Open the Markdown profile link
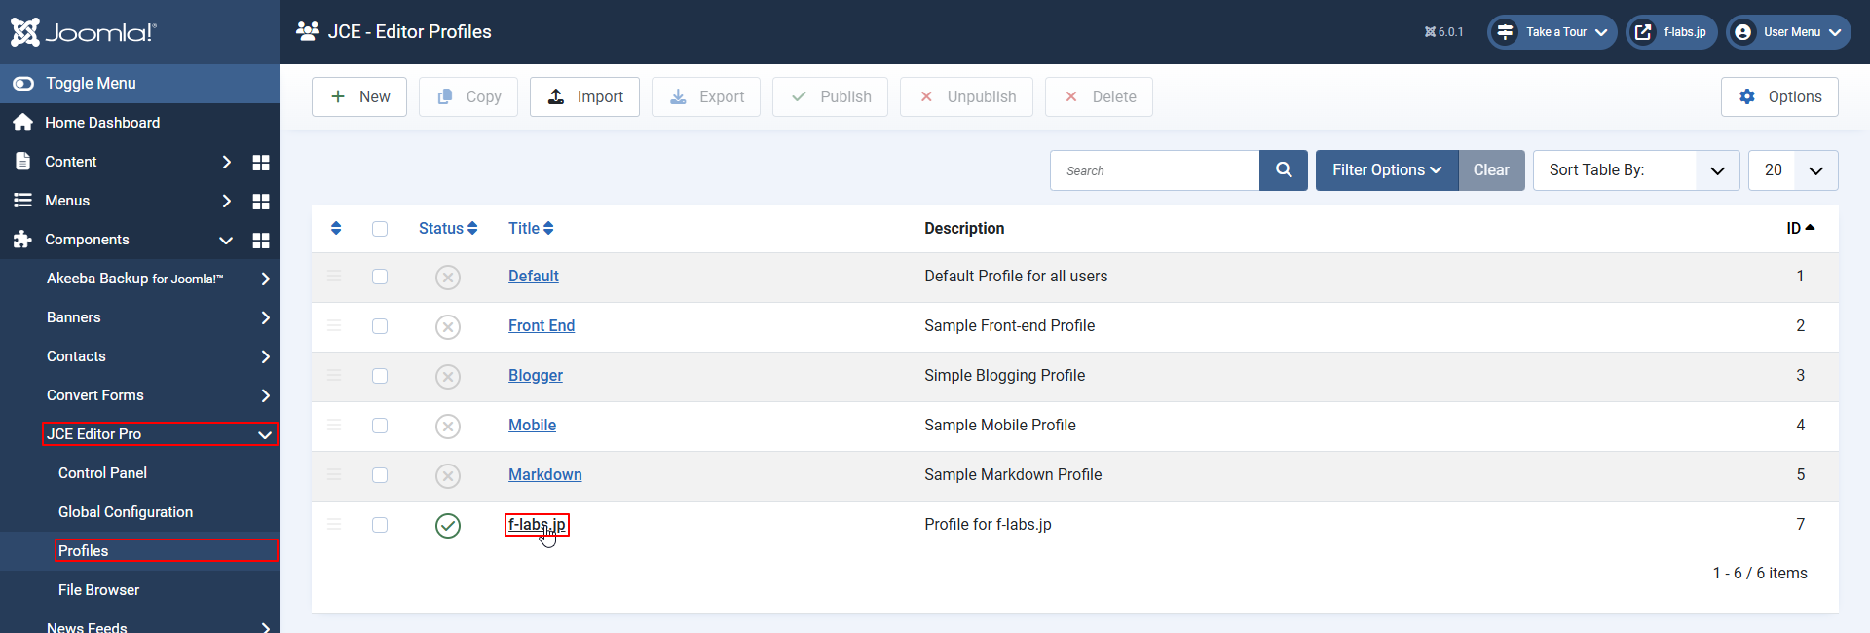 click(x=544, y=475)
